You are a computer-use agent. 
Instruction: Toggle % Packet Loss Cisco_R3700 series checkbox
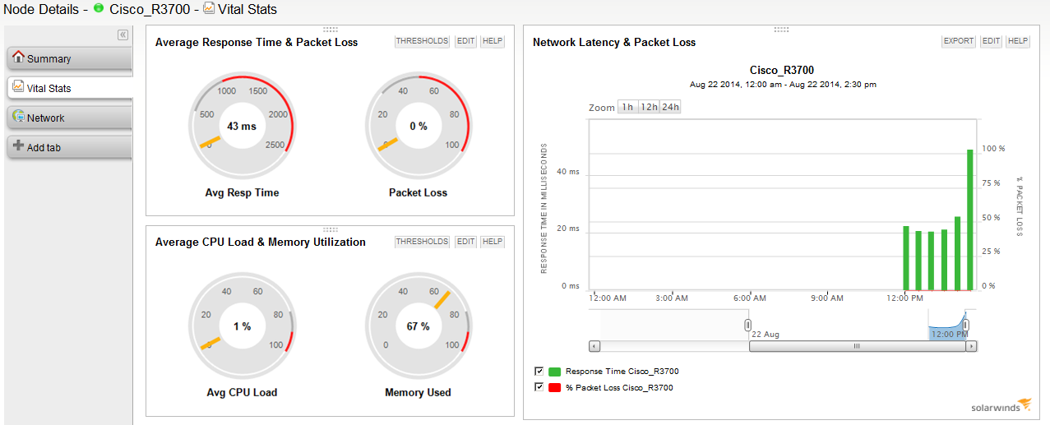click(539, 387)
